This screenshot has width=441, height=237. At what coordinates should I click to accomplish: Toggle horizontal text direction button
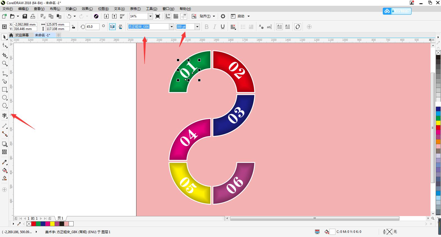coord(279,27)
